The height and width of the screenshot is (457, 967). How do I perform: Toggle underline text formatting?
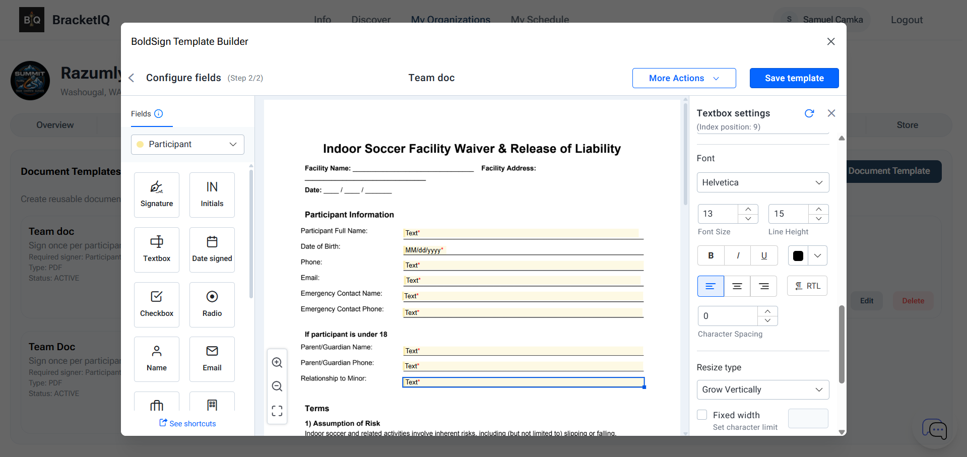(x=764, y=255)
